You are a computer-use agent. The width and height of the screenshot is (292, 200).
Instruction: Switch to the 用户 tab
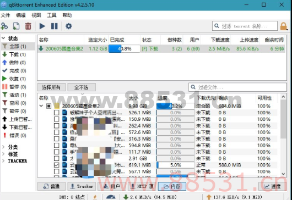112,186
